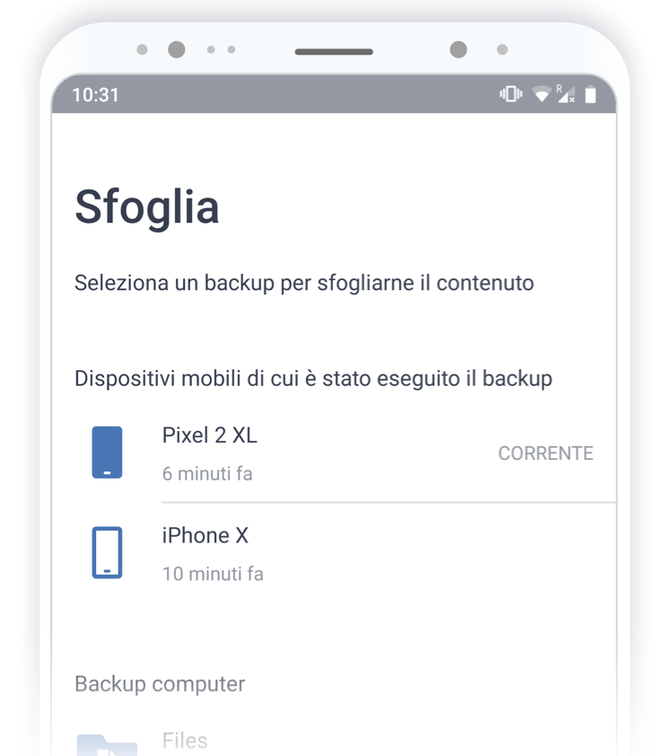Tap the "Dispositivi mobili" section header

[x=313, y=378]
